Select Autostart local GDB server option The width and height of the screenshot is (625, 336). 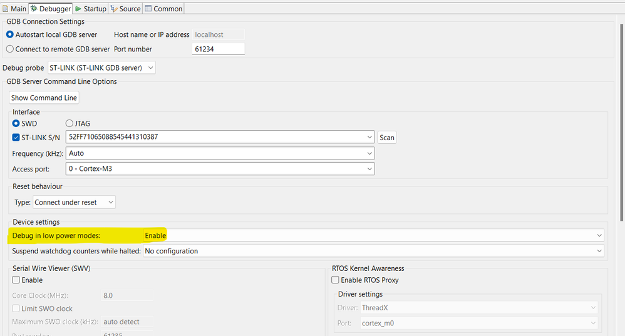click(x=10, y=35)
